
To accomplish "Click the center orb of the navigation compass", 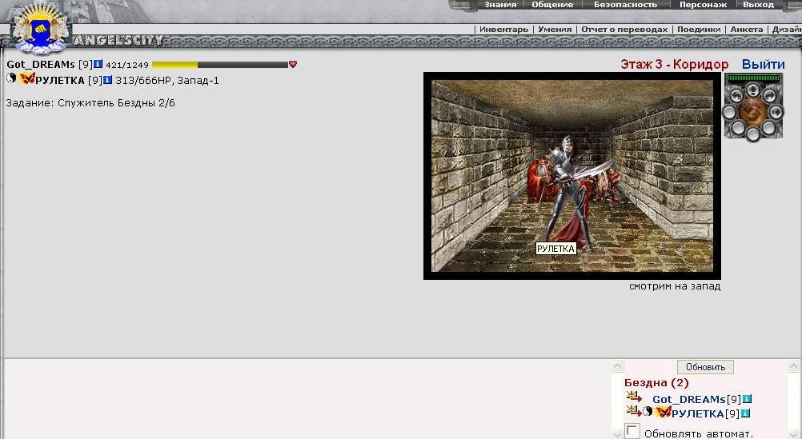I will click(x=753, y=112).
